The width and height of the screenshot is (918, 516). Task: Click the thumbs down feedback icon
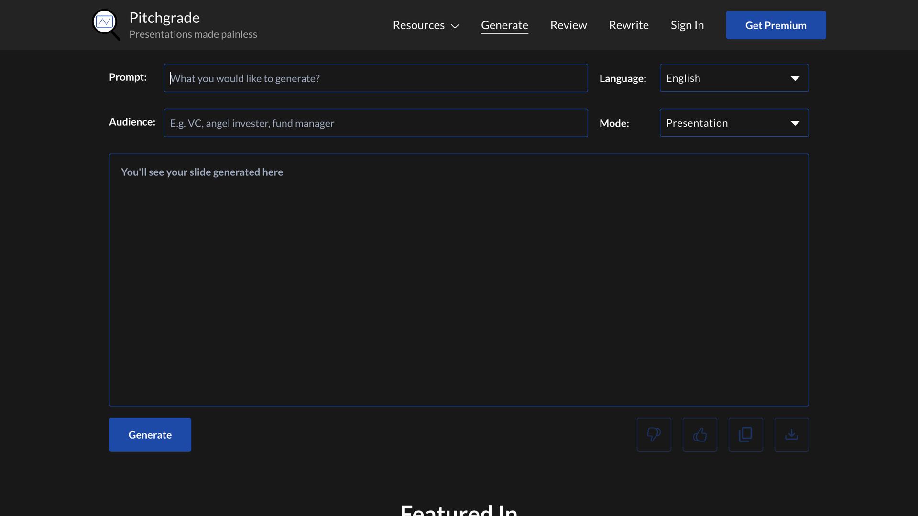(x=654, y=434)
